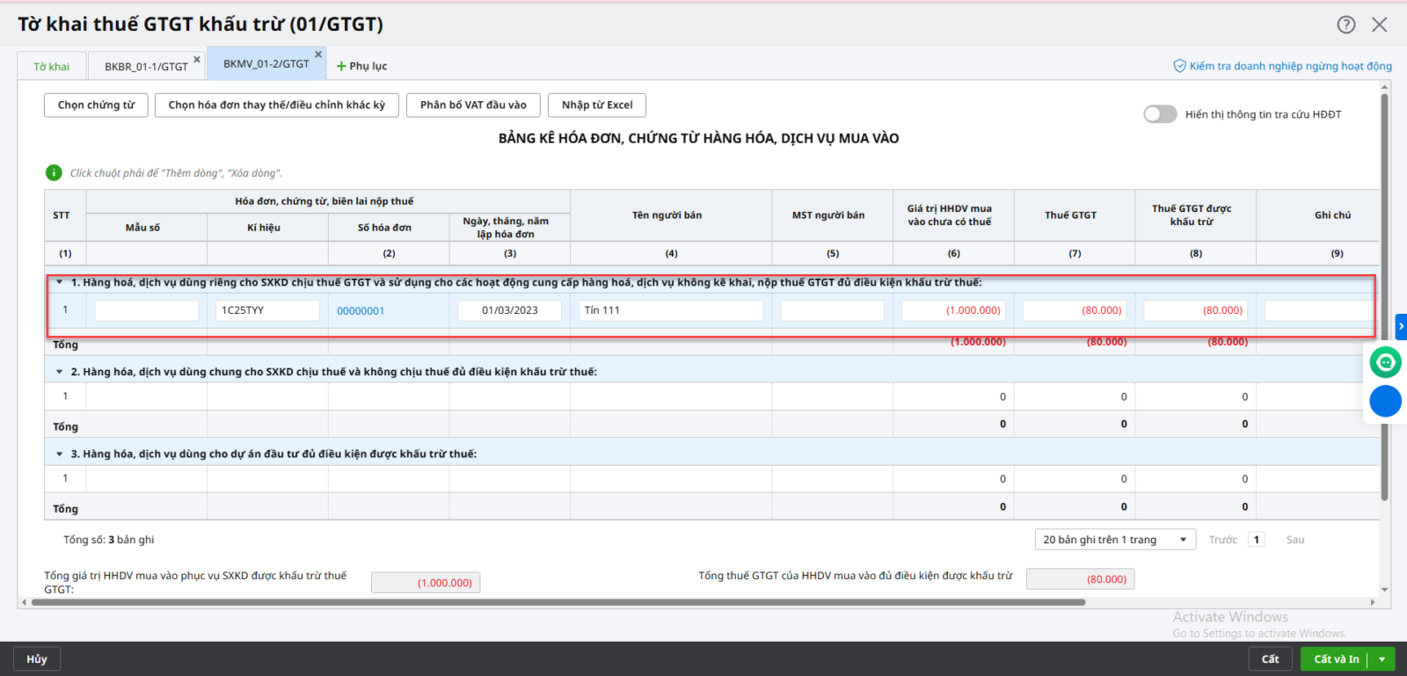
Task: Click the blue round floating button
Action: [x=1385, y=401]
